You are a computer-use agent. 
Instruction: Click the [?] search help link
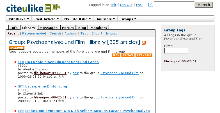[150, 5]
